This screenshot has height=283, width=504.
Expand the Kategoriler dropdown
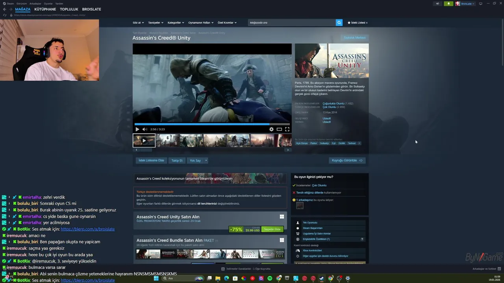pyautogui.click(x=176, y=22)
